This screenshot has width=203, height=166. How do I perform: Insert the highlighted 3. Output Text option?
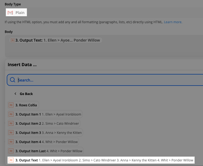(x=101, y=160)
